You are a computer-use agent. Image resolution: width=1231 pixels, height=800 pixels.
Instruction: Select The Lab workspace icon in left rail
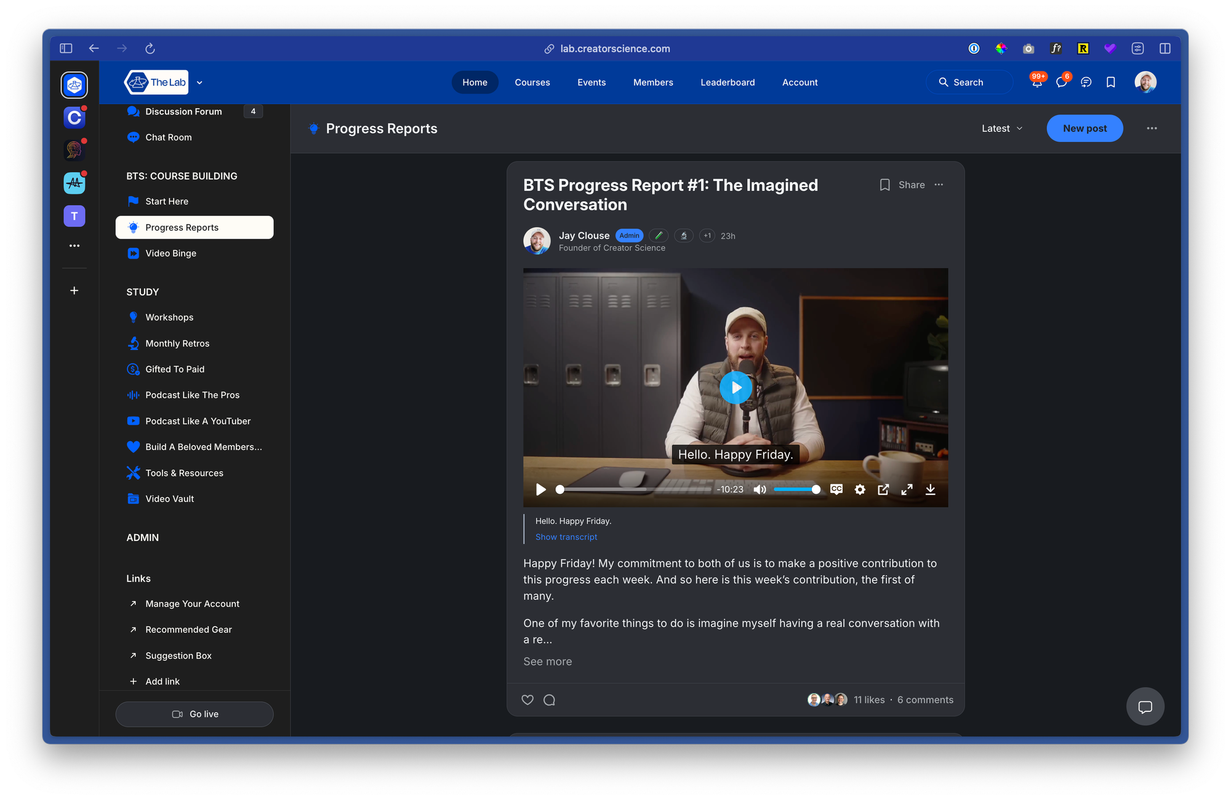click(74, 85)
